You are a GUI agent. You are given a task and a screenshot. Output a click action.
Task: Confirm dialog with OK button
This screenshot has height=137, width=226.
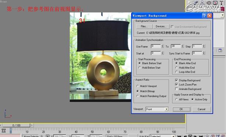(181, 109)
